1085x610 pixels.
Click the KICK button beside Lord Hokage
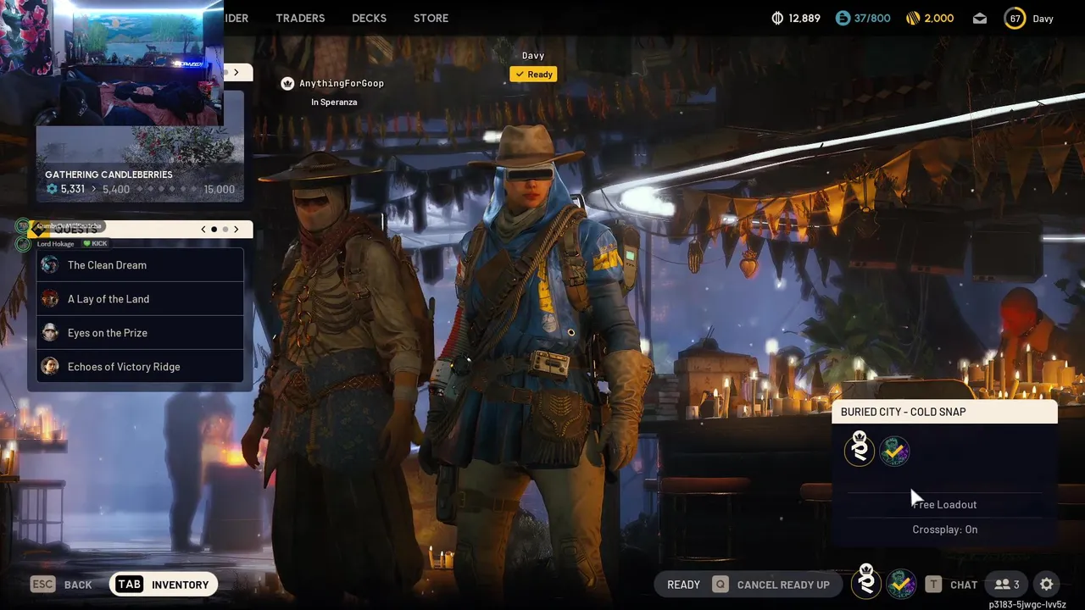pyautogui.click(x=95, y=244)
